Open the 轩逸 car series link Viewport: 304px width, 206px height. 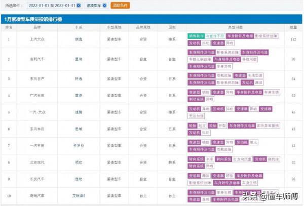pyautogui.click(x=79, y=79)
